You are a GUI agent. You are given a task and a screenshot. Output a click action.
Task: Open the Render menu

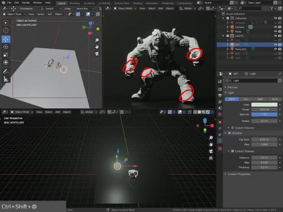point(26,3)
